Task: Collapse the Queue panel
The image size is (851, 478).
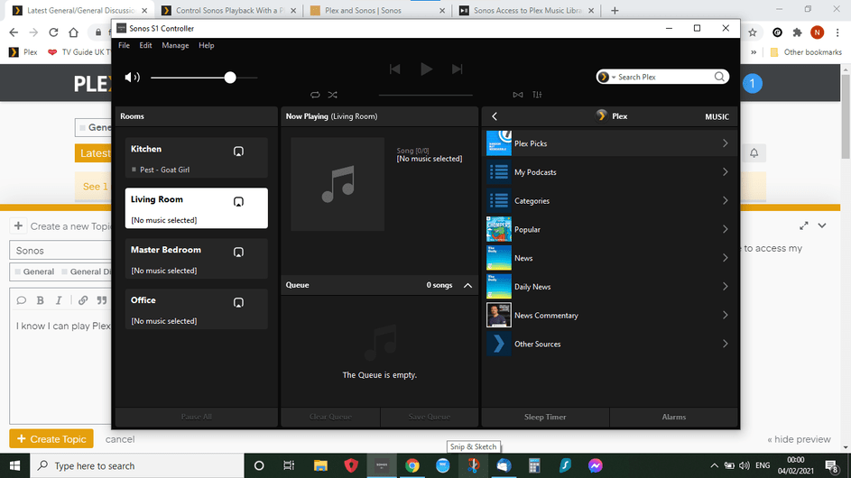Action: click(x=467, y=285)
